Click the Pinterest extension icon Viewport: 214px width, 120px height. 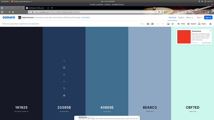200,12
